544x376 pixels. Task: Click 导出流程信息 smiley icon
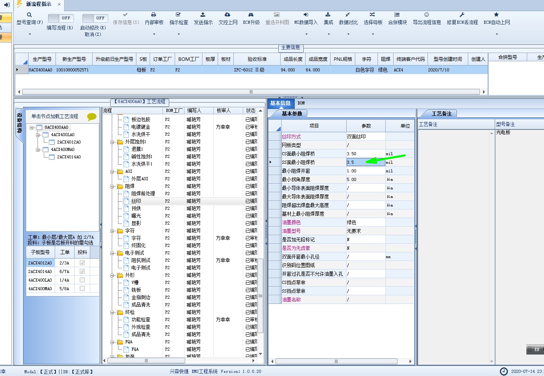(x=427, y=15)
